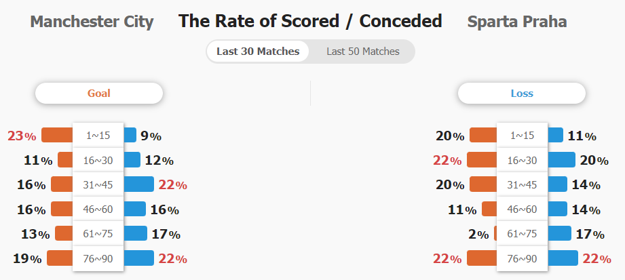Click the Manchester City team name
This screenshot has width=625, height=280.
[x=92, y=22]
